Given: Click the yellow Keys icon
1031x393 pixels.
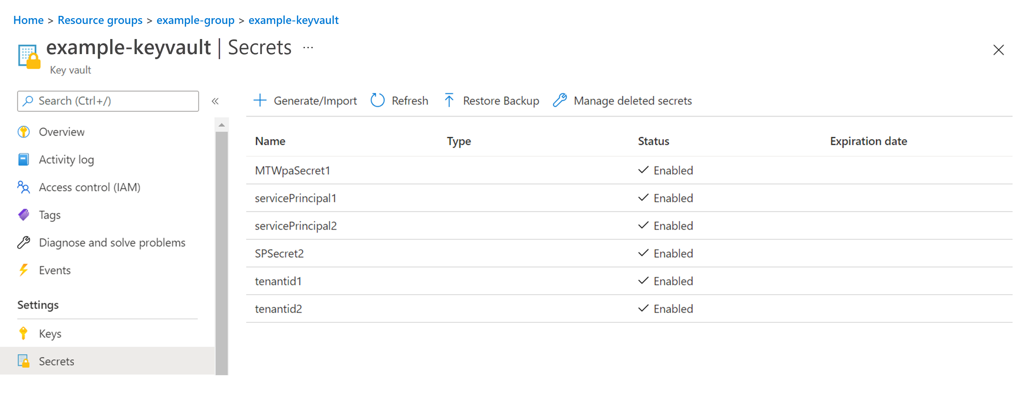Looking at the screenshot, I should [24, 333].
